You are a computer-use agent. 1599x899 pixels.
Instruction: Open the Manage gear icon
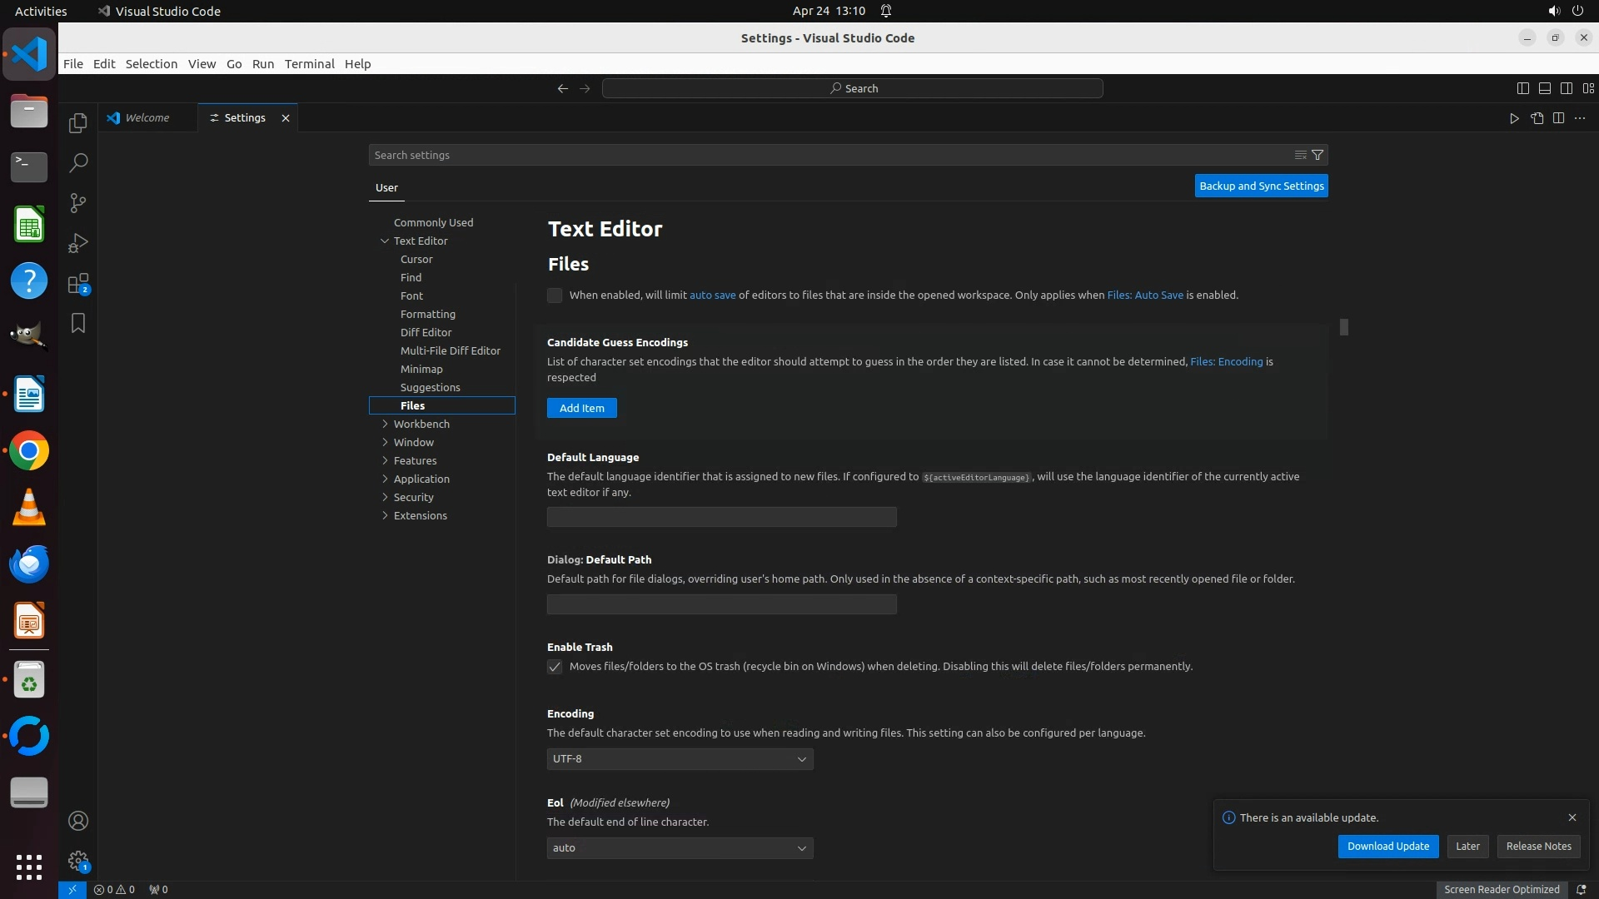78,861
